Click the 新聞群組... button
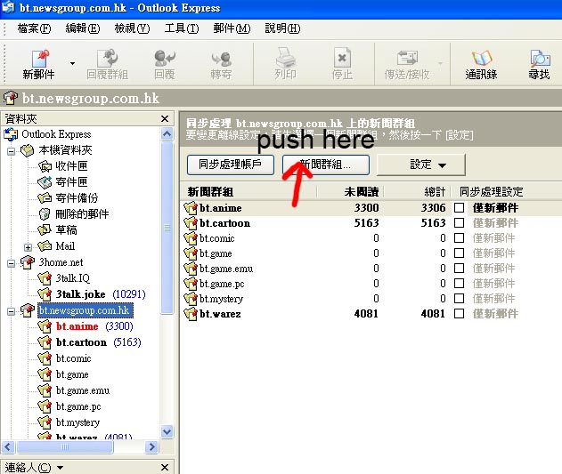The width and height of the screenshot is (562, 474). click(x=326, y=165)
